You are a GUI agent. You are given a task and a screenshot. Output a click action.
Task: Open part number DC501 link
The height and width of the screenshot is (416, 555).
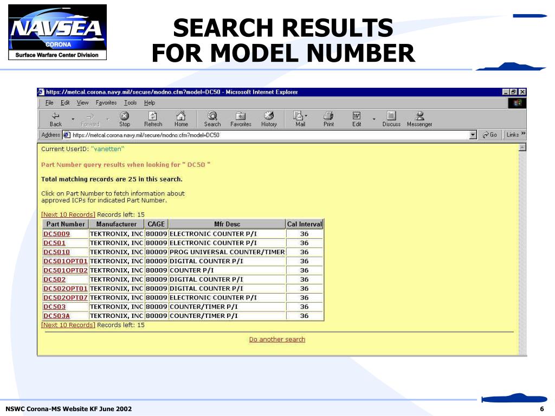click(54, 243)
